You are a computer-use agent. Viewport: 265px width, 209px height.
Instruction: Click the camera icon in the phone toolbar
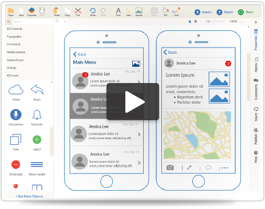[170, 168]
